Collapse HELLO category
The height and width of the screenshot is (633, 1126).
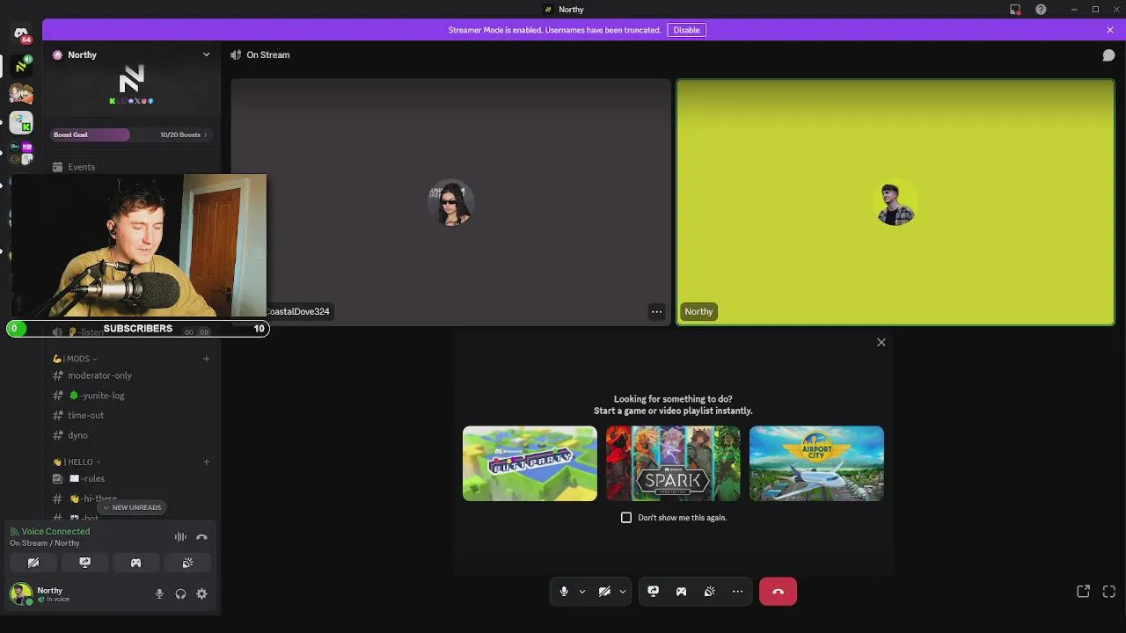(x=77, y=462)
